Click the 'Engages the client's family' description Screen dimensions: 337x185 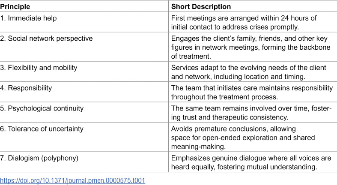click(251, 47)
